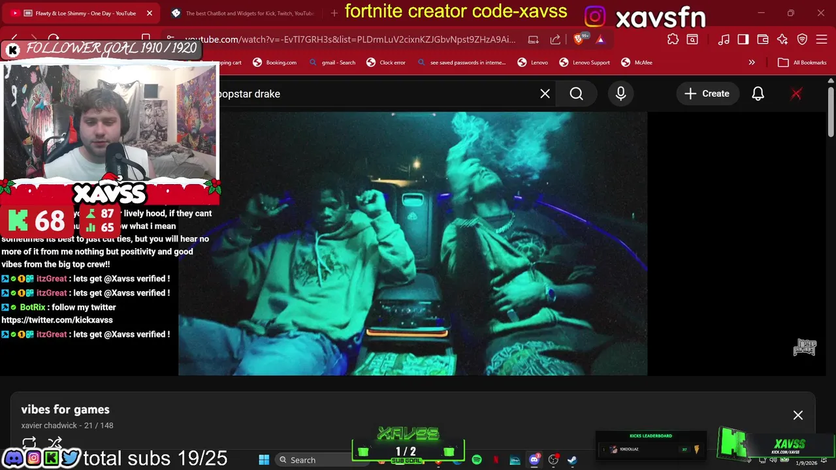Toggle the browser sidebar panel

pos(743,40)
